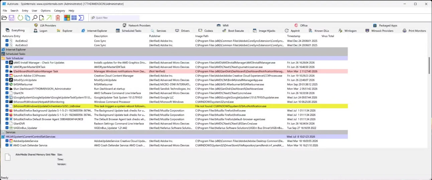Select the Internet Explorer section header row

174,49
